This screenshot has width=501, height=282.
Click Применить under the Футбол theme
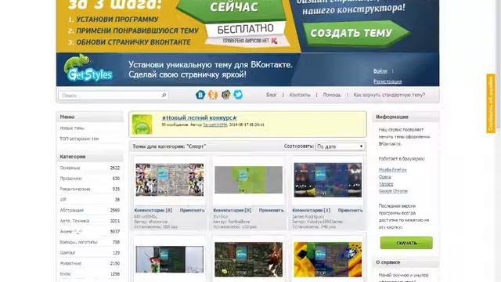pos(272,211)
